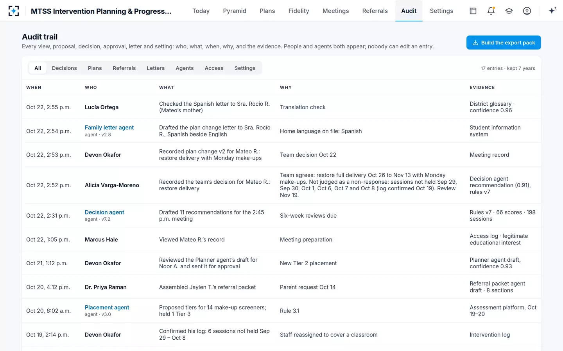The width and height of the screenshot is (563, 351).
Task: Click the EVIDENCE column header
Action: coord(482,87)
